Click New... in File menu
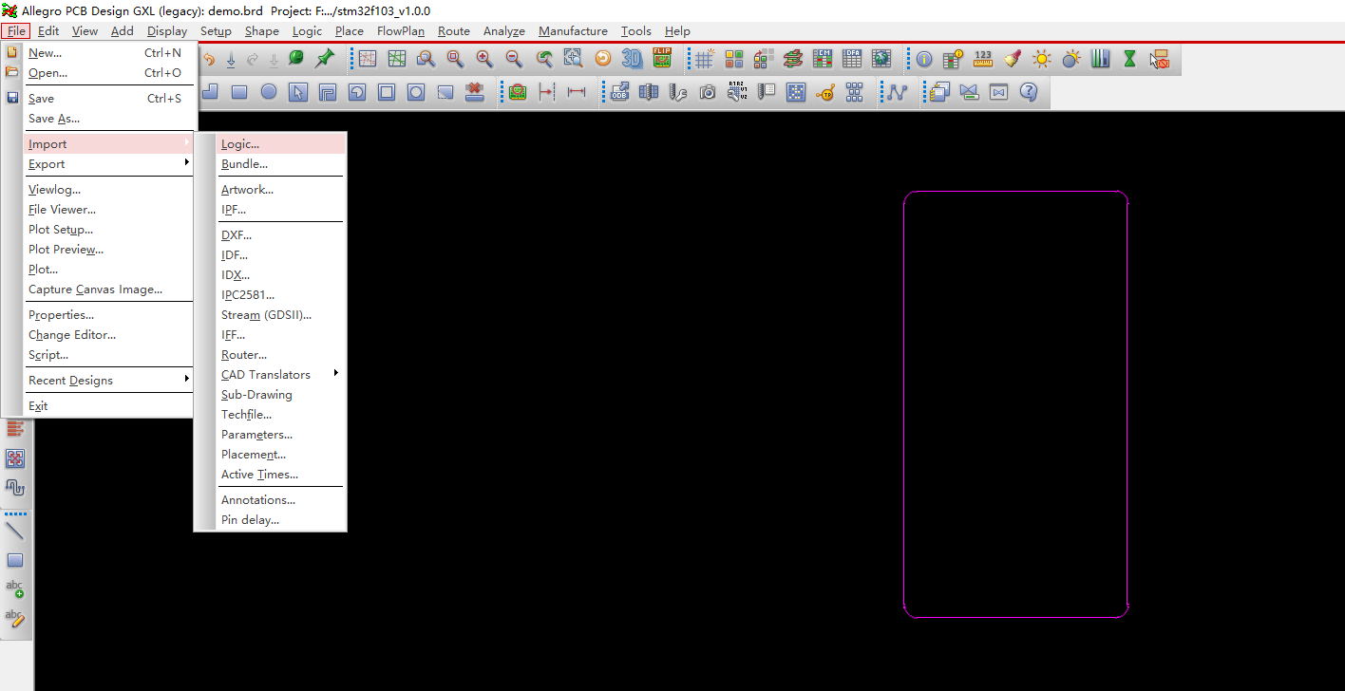 click(x=108, y=53)
